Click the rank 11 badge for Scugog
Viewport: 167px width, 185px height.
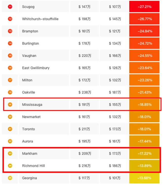[x=10, y=7]
